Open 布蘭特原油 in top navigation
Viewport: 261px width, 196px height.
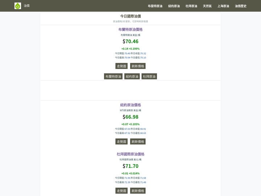pos(155,6)
